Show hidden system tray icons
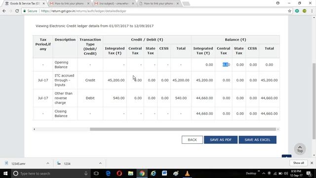The image size is (316, 178). pyautogui.click(x=264, y=174)
